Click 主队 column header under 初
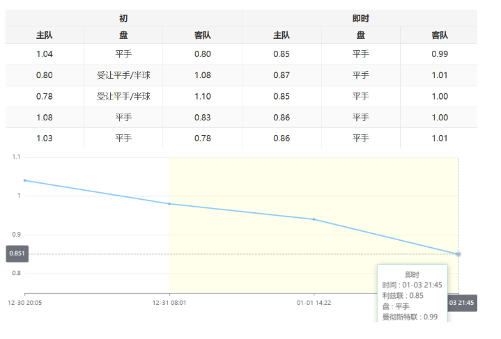The width and height of the screenshot is (501, 339). coord(45,36)
